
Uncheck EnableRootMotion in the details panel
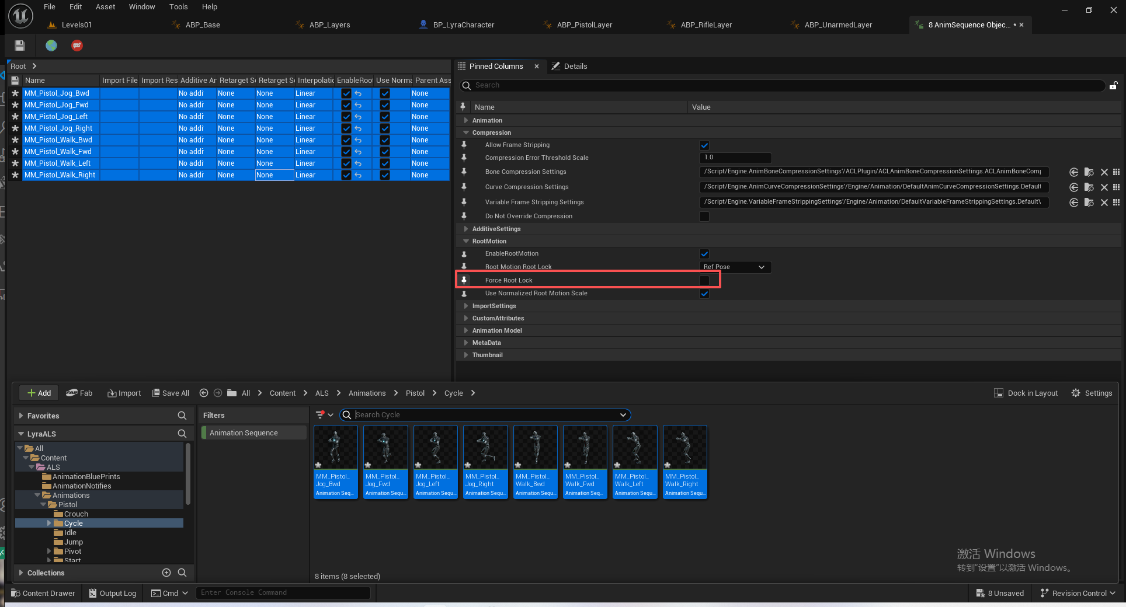704,254
